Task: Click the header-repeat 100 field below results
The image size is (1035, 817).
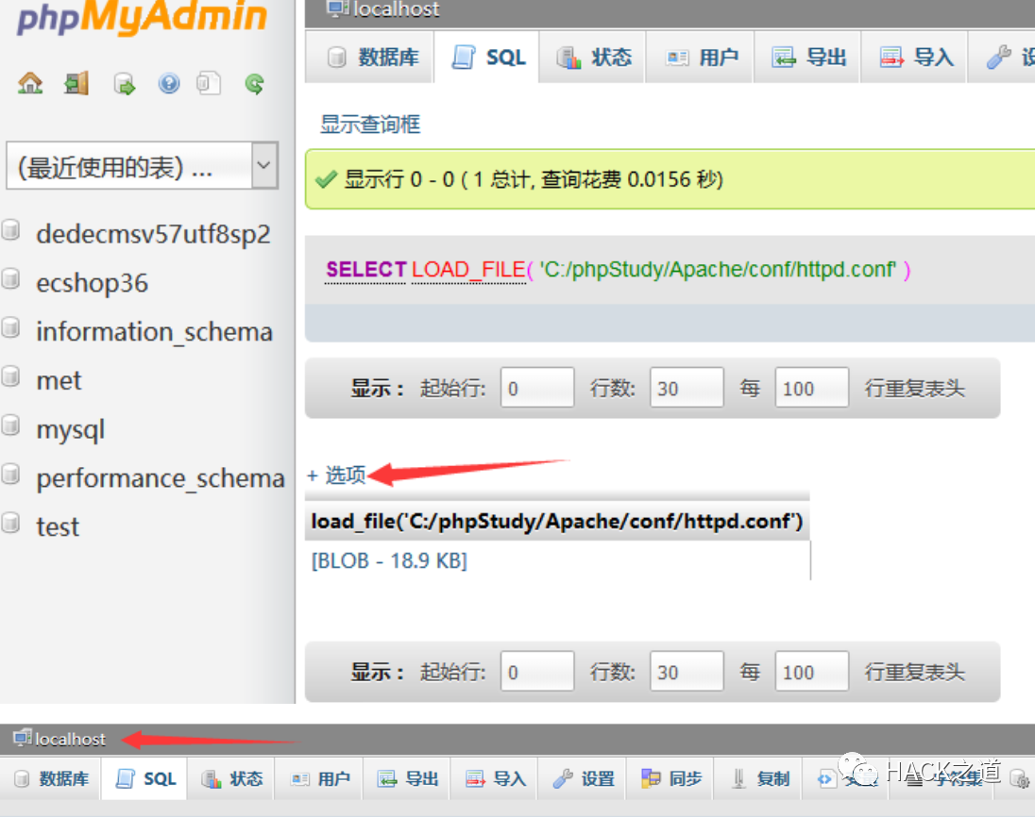Action: point(811,672)
